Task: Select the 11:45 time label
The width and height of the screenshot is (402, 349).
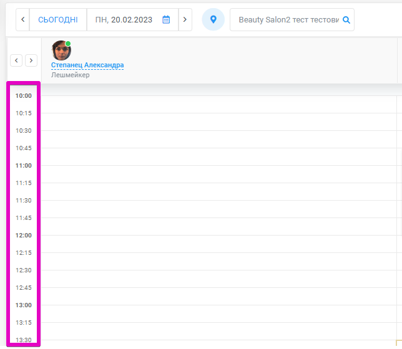Action: coord(24,218)
